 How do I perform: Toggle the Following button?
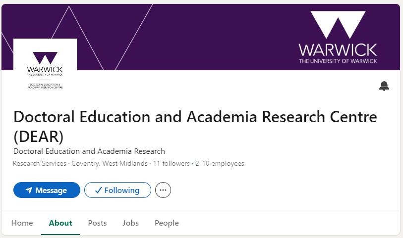[x=117, y=190]
